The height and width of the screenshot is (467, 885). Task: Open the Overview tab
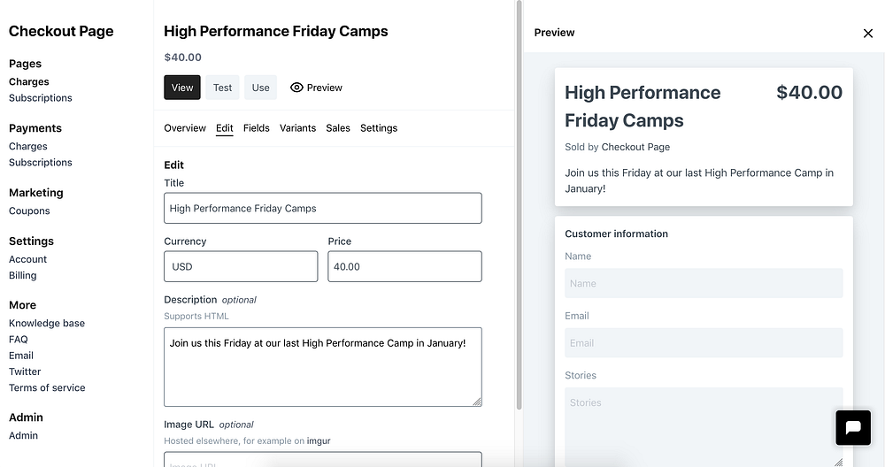[x=185, y=128]
